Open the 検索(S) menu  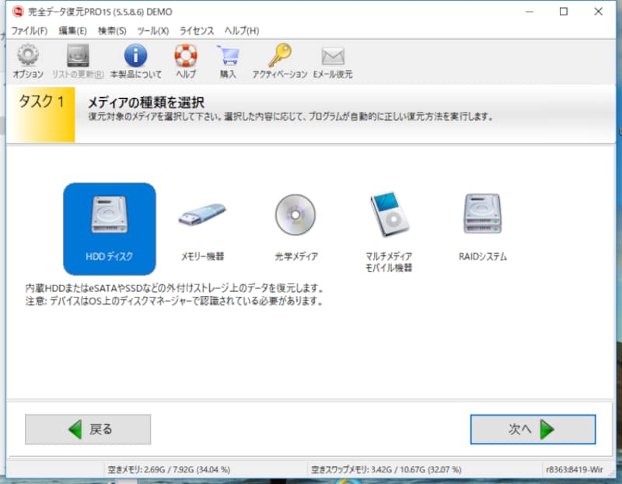click(112, 31)
